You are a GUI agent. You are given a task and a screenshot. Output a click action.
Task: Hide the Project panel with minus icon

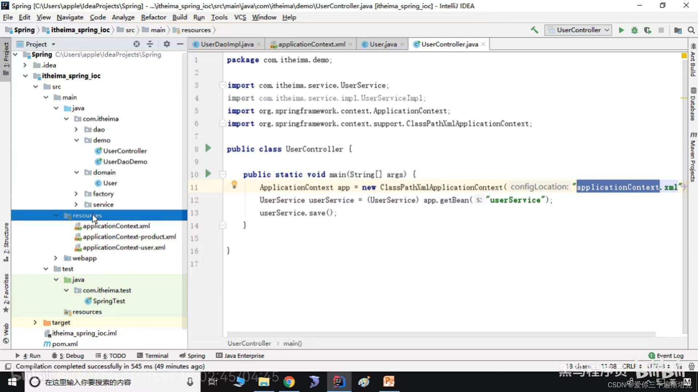click(180, 44)
